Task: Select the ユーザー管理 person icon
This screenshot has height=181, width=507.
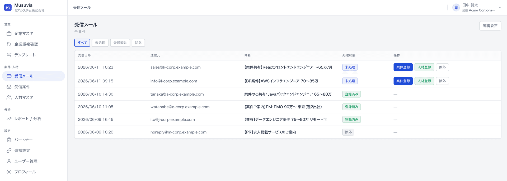Action: pos(9,161)
